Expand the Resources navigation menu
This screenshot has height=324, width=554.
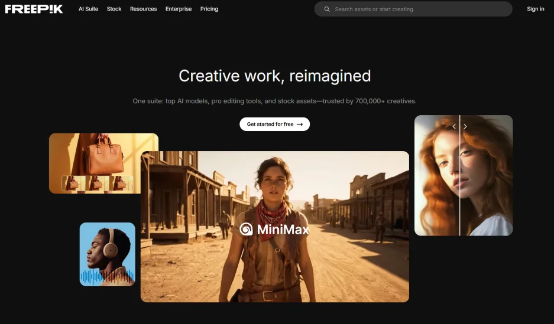(x=143, y=9)
